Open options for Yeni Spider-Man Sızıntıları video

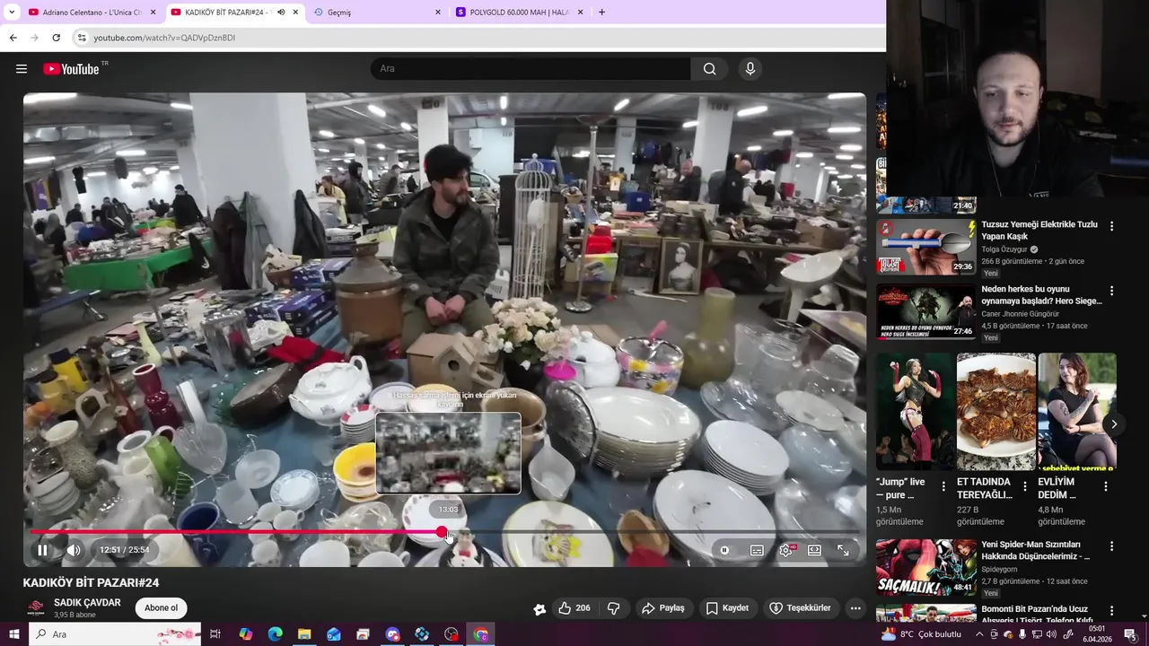(1111, 546)
